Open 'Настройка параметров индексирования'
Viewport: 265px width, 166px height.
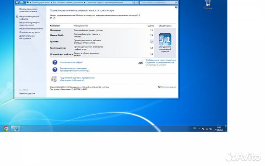(29, 24)
